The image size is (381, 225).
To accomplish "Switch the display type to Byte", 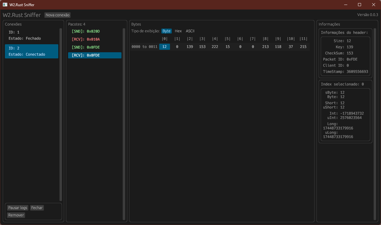I will click(x=167, y=31).
